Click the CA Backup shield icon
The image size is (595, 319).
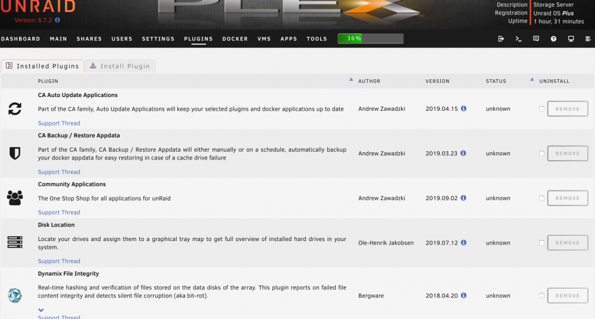click(15, 154)
